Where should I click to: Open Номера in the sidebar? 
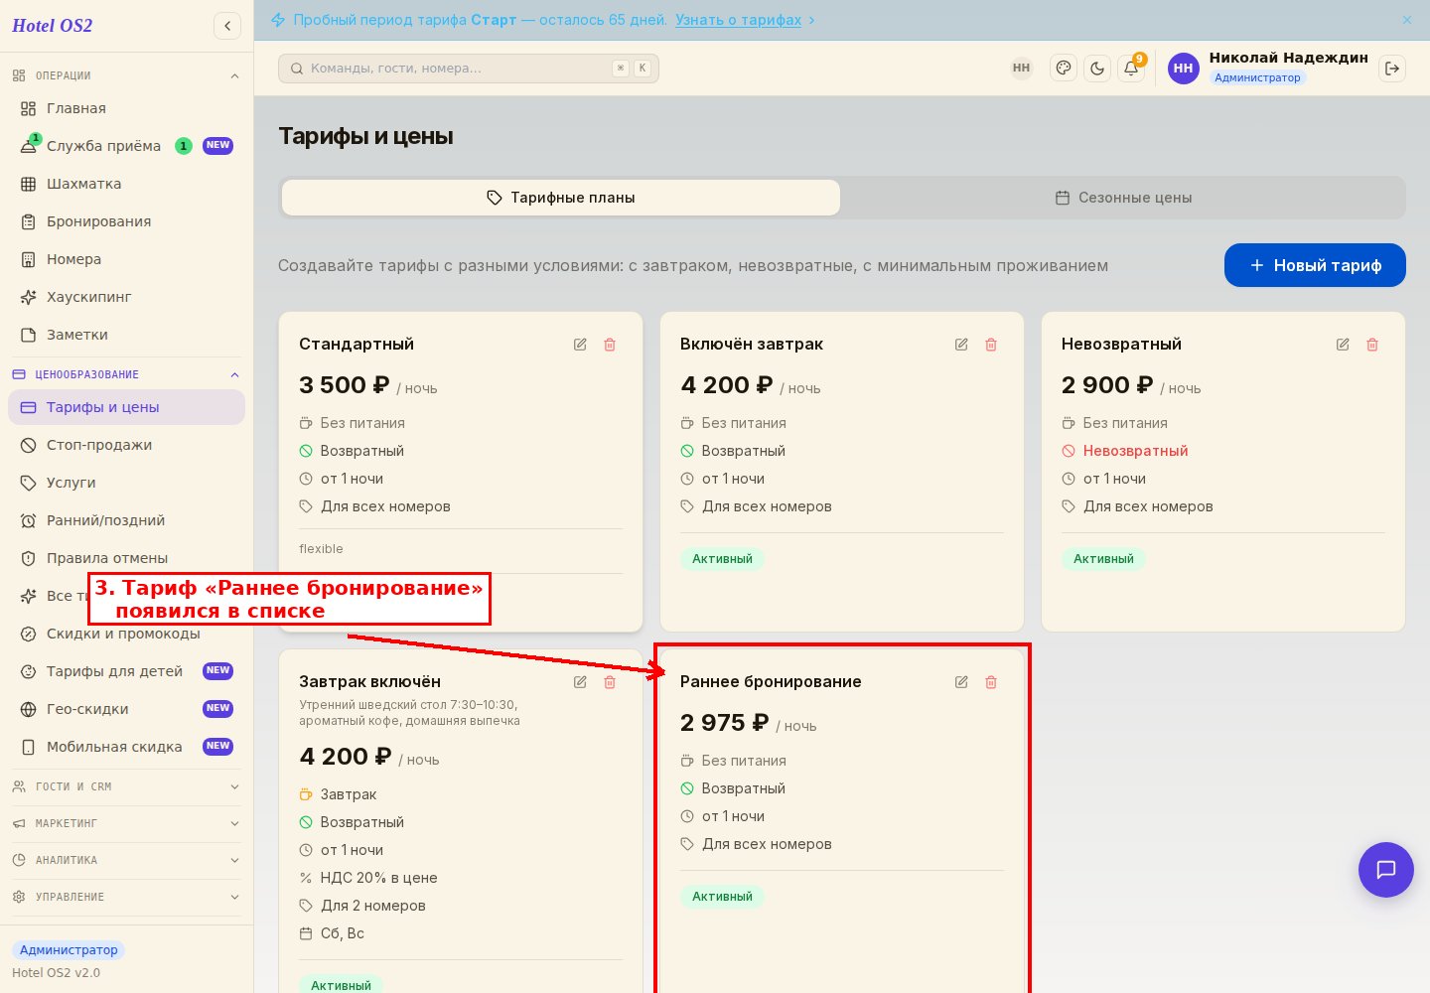[126, 259]
